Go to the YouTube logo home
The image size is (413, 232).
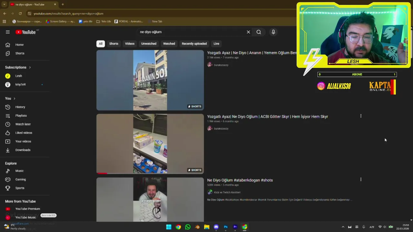coord(25,32)
